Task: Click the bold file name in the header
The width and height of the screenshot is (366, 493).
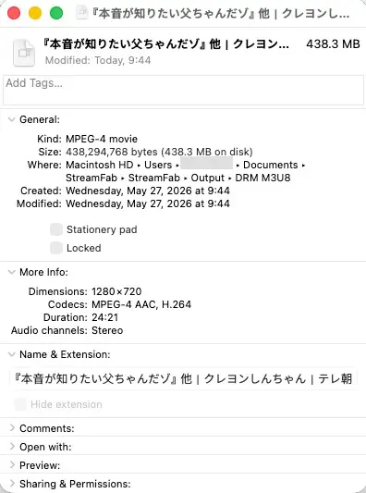Action: pyautogui.click(x=165, y=44)
